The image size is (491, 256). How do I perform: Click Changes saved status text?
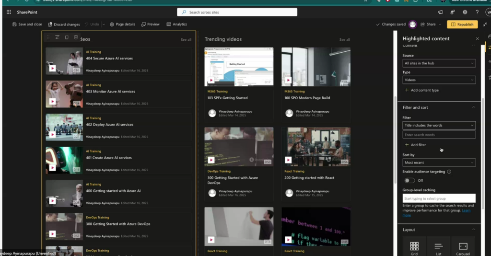pos(394,24)
